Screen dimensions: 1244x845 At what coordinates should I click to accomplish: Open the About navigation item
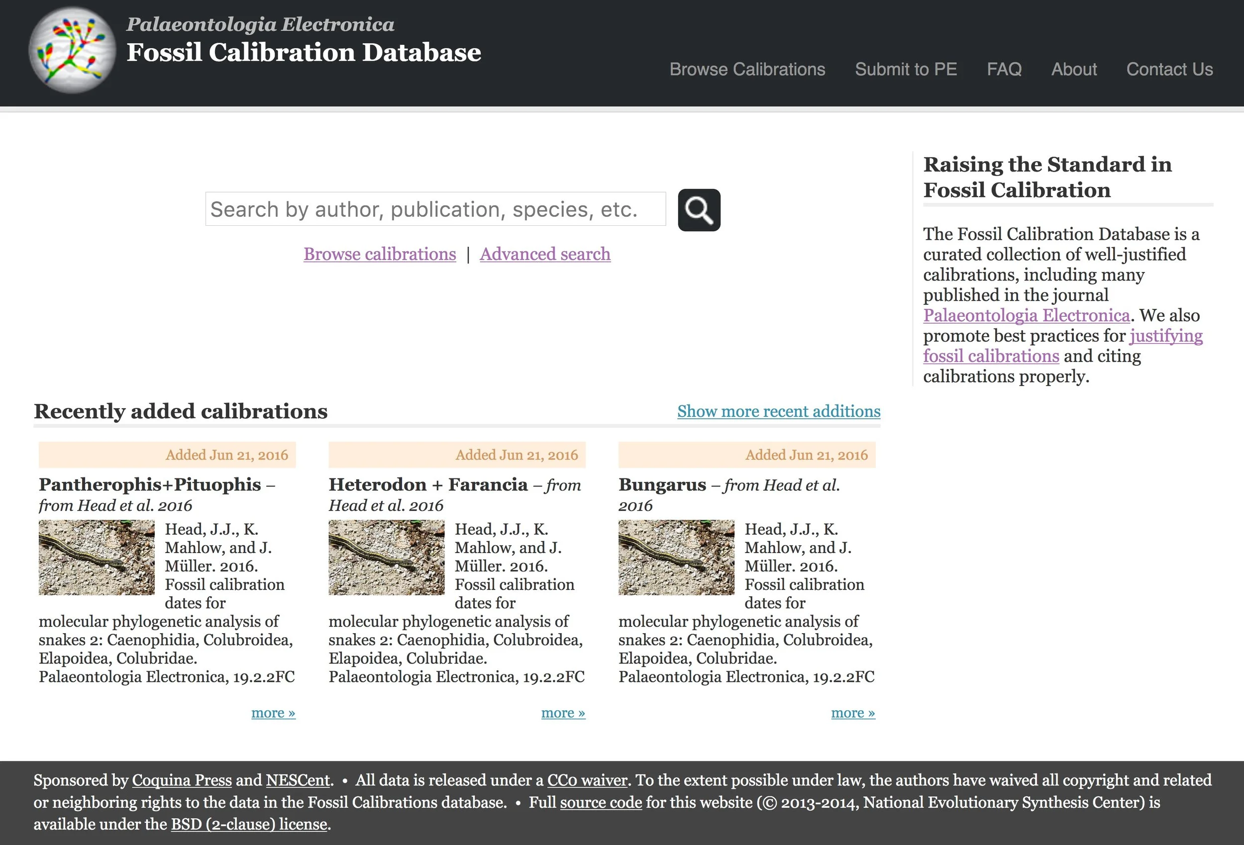point(1074,69)
